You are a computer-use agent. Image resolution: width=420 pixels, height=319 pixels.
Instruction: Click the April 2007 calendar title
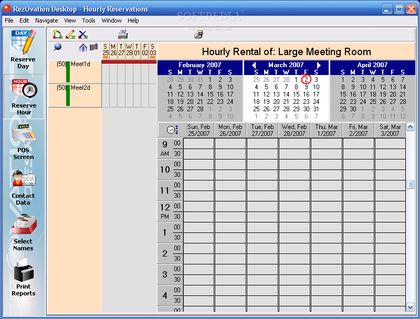click(x=372, y=65)
